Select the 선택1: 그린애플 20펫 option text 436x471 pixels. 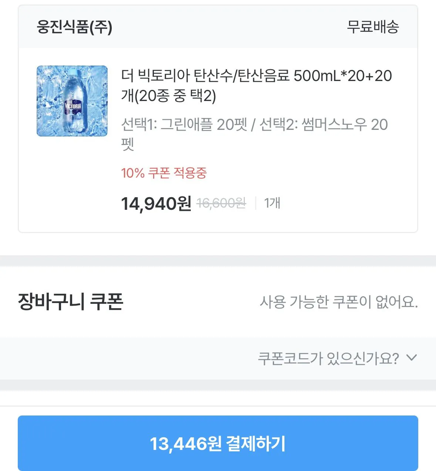click(x=184, y=125)
